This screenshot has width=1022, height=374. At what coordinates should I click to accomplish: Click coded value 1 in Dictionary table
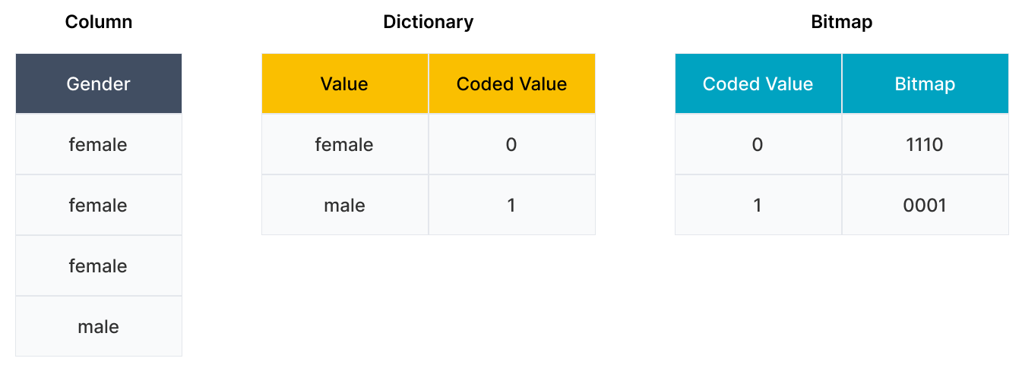click(x=511, y=205)
